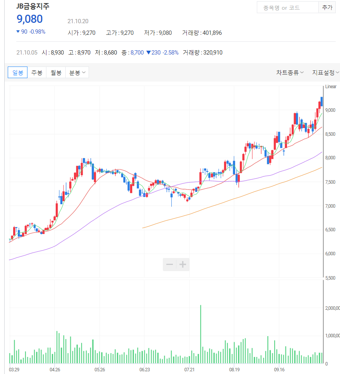340x374 pixels.
Task: Expand the 지표설정 indicator settings menu
Action: (x=326, y=72)
